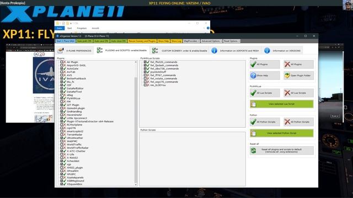Click the green check icon beside joystickStuff script
The width and height of the screenshot is (353, 198).
pyautogui.click(x=148, y=72)
